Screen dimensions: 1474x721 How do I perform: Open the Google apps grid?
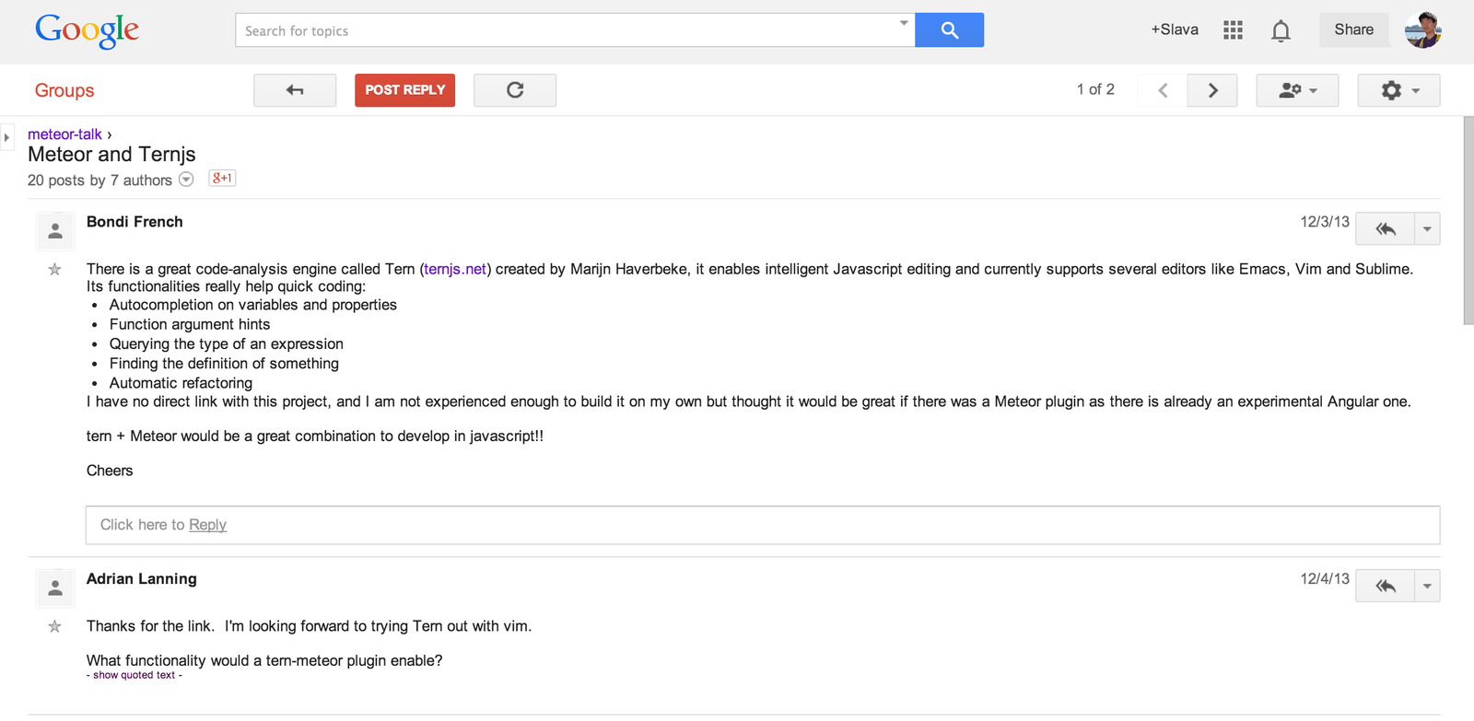[x=1233, y=30]
